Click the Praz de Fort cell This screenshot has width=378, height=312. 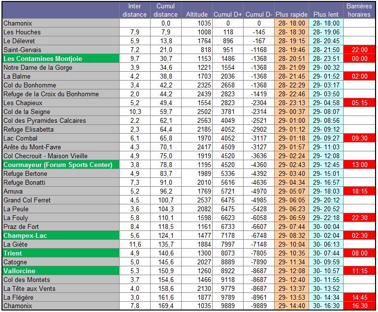point(61,227)
